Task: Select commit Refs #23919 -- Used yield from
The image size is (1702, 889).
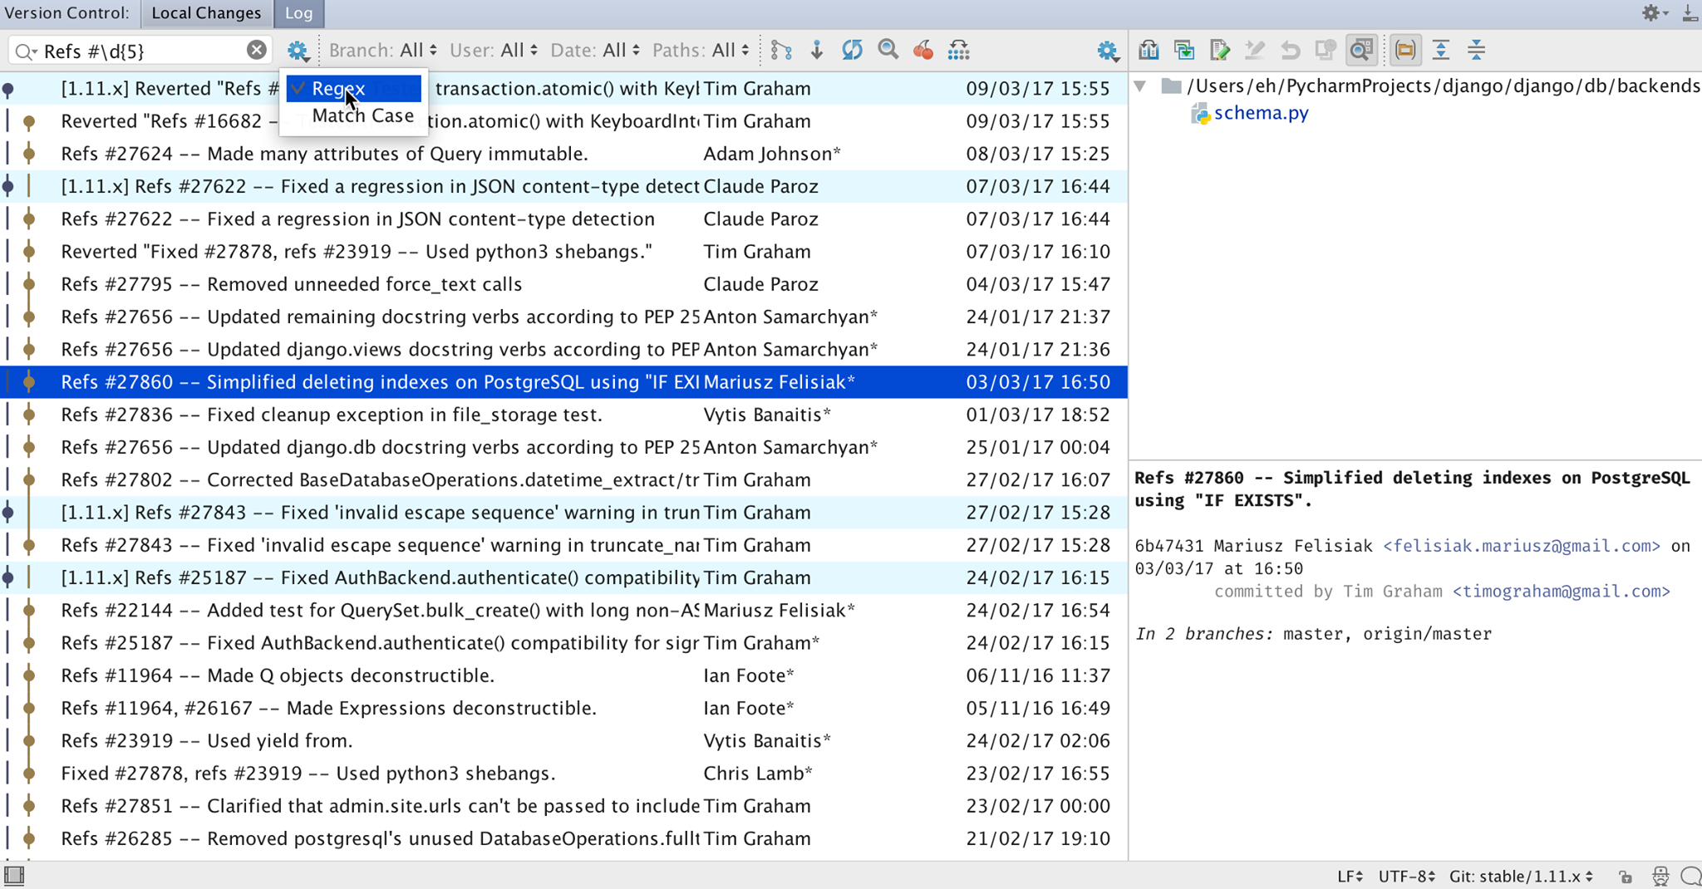Action: tap(563, 740)
